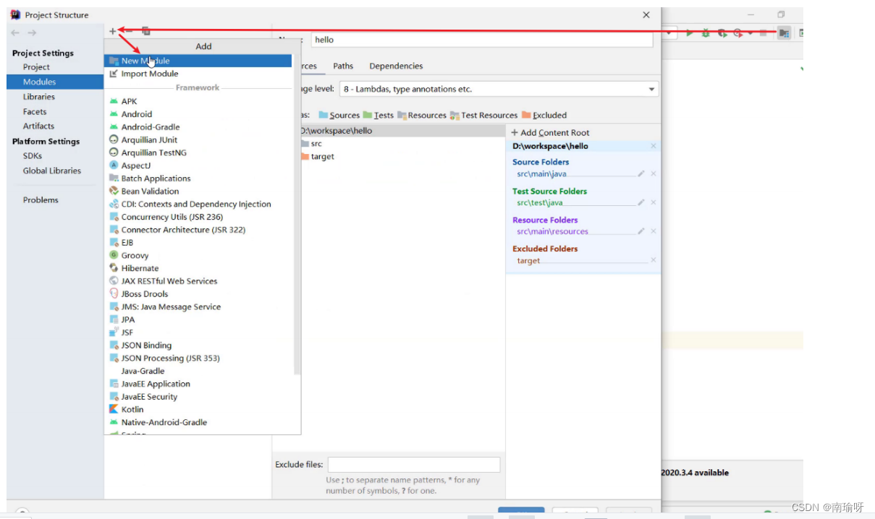This screenshot has height=519, width=875.
Task: Unmark src\test\java test source folder
Action: point(654,202)
